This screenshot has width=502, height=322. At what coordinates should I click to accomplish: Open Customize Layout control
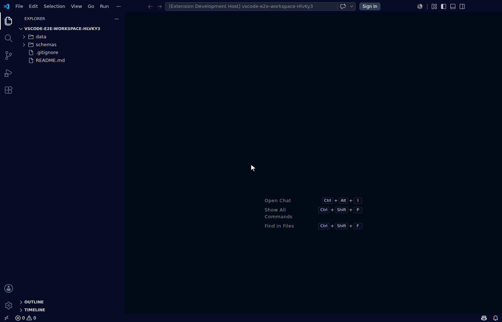click(434, 6)
